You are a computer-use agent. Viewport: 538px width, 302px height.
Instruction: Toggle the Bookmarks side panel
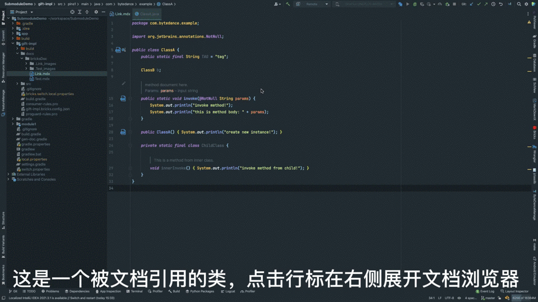[x=3, y=275]
